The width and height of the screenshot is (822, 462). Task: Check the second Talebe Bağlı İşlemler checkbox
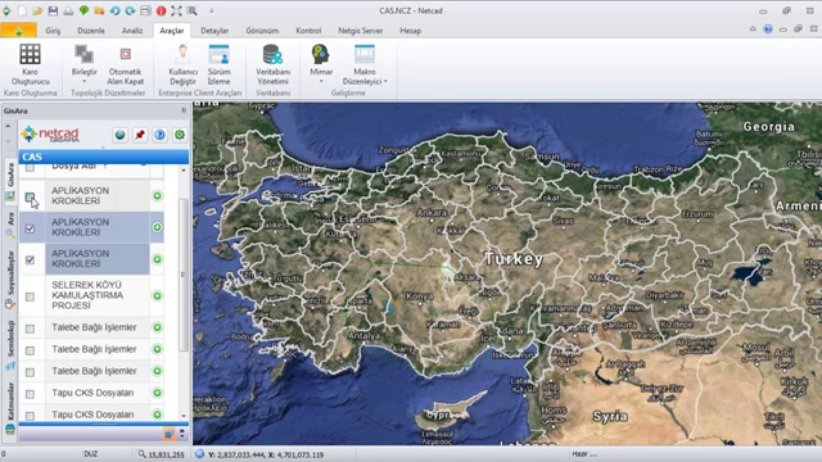[x=30, y=351]
